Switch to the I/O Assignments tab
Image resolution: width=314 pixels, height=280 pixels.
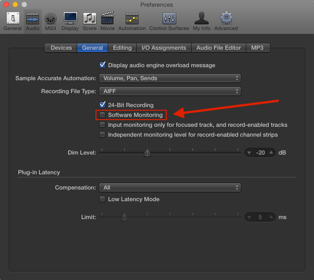tap(164, 48)
